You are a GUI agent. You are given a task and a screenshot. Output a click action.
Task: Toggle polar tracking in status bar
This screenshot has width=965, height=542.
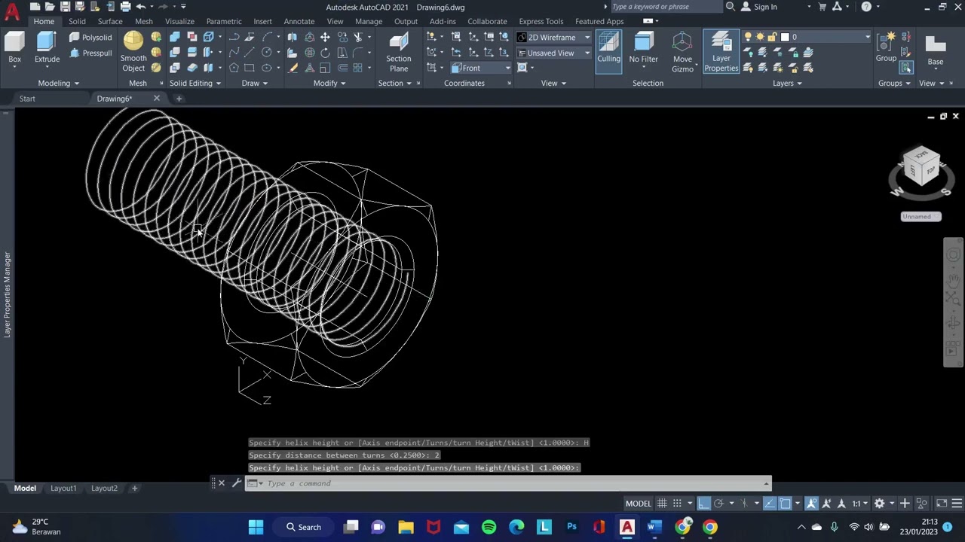(718, 503)
